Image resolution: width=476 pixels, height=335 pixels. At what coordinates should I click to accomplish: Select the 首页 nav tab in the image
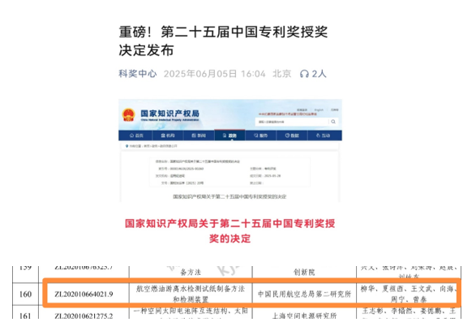click(x=136, y=135)
